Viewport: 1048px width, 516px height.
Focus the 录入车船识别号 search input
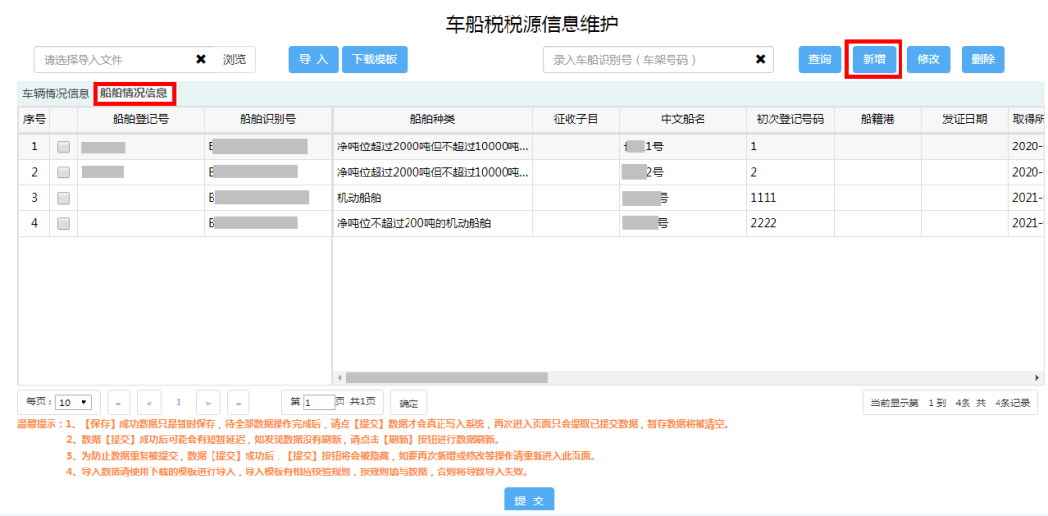pos(649,59)
